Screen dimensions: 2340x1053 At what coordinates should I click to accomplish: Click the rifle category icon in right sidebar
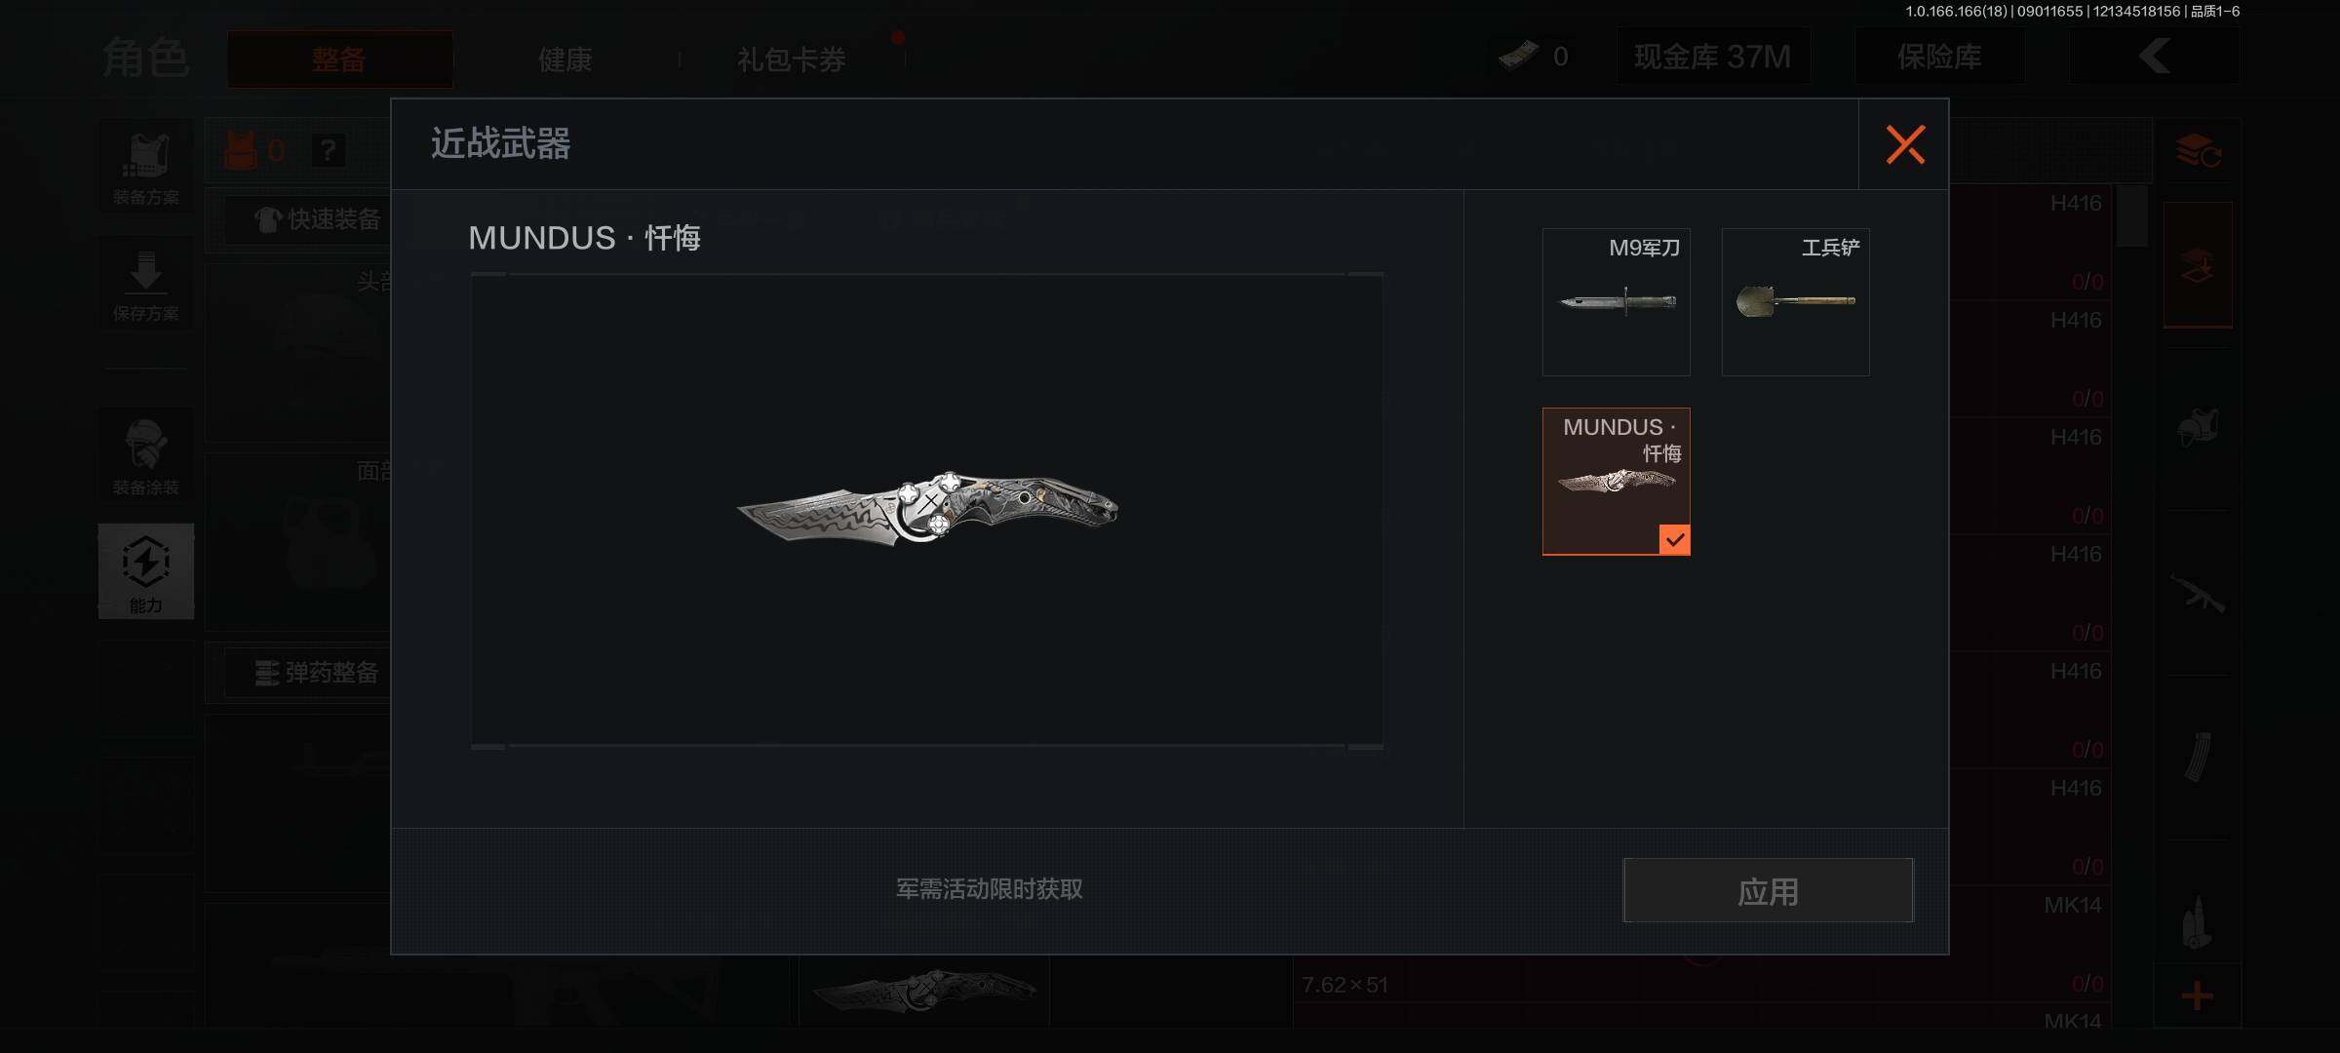click(x=2197, y=594)
